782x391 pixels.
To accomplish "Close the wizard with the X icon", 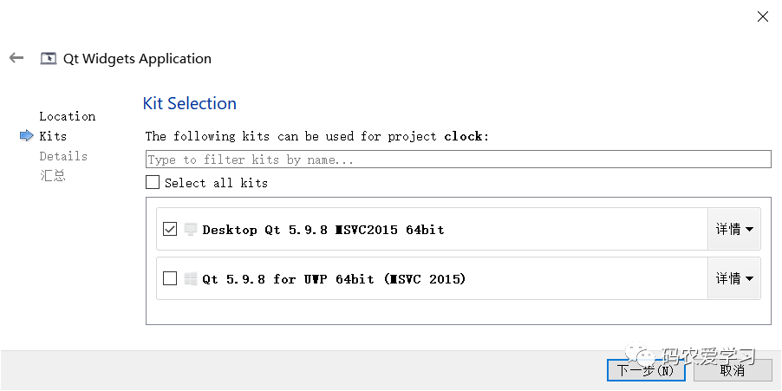I will 763,16.
